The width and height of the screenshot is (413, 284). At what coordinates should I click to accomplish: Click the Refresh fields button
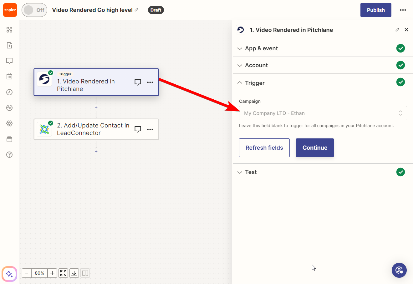264,148
